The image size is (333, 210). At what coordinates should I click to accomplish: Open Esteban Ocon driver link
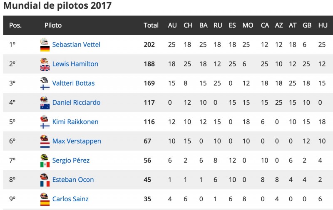click(x=73, y=180)
